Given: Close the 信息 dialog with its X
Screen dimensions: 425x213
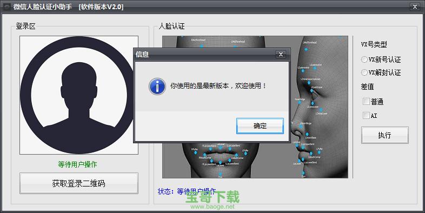Looking at the screenshot, I should click(x=281, y=55).
